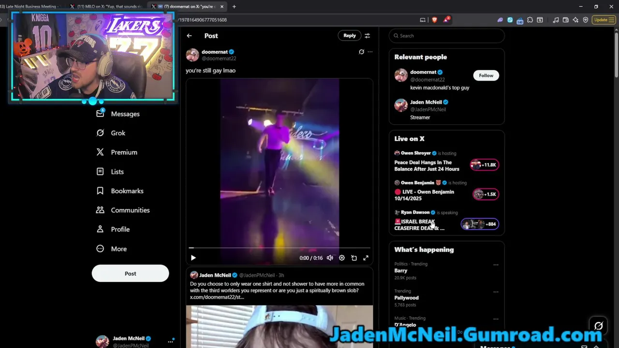Open the quoted post image
Viewport: 619px width, 348px height.
[280, 326]
